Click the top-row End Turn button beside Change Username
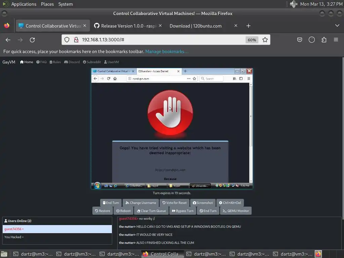 (x=111, y=203)
